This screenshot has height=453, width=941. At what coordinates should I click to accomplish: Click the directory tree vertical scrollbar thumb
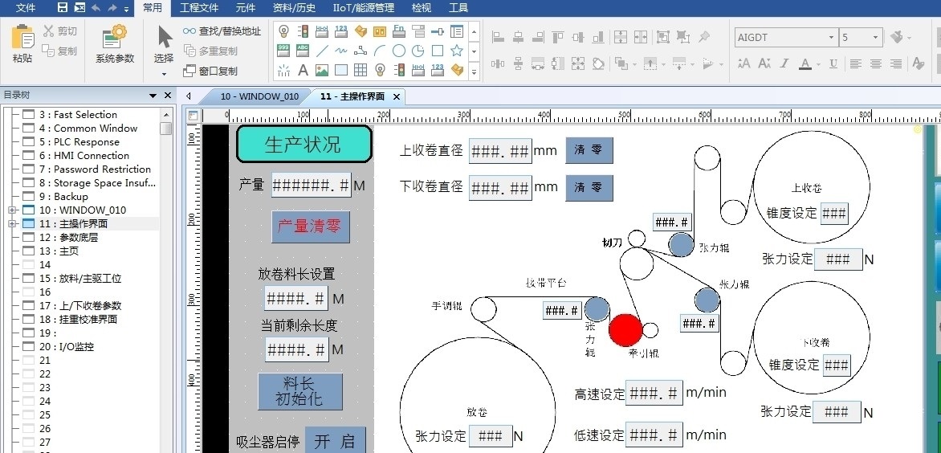(x=166, y=128)
